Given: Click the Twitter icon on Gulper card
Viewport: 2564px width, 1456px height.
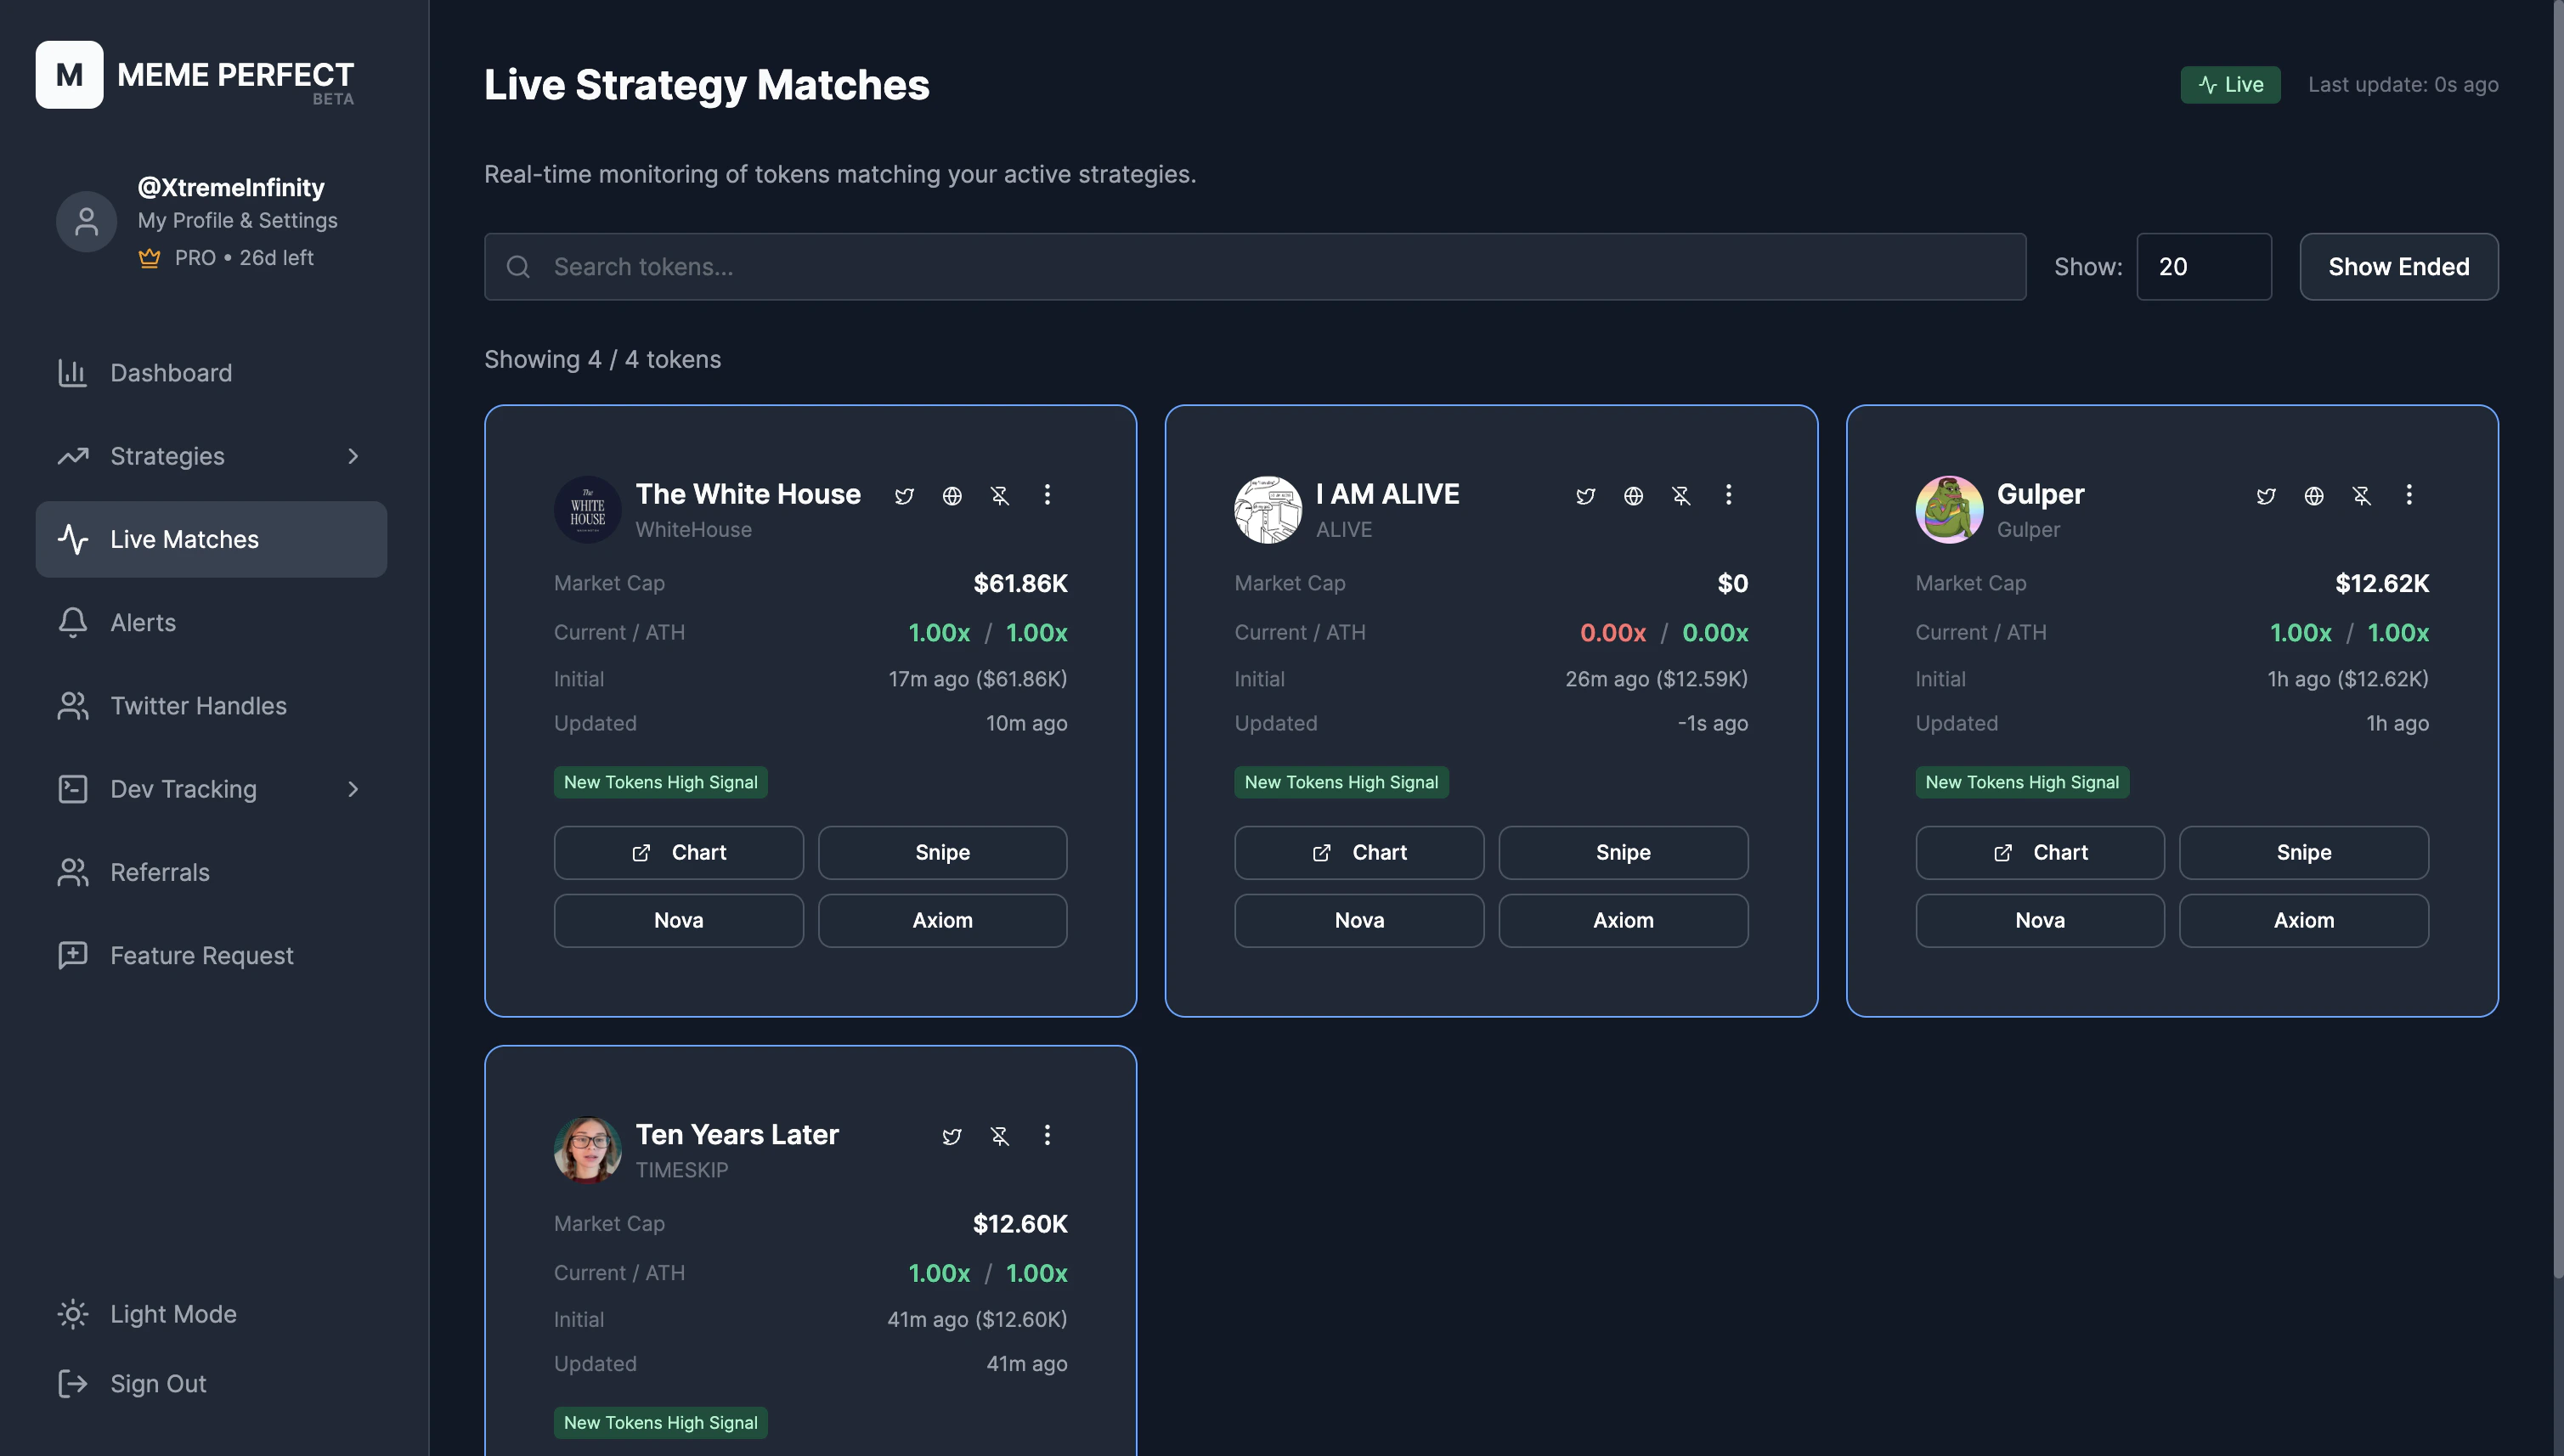Looking at the screenshot, I should (2266, 496).
